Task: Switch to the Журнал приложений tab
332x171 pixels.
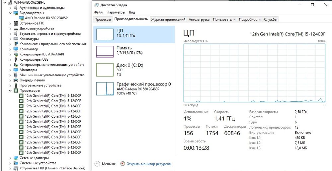Action: 168,20
